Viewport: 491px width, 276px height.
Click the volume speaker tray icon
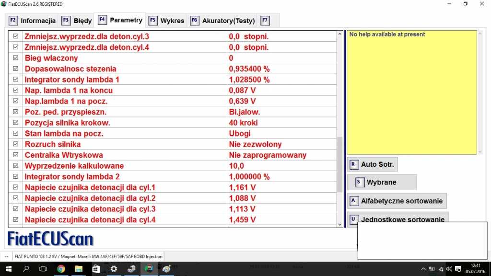449,269
